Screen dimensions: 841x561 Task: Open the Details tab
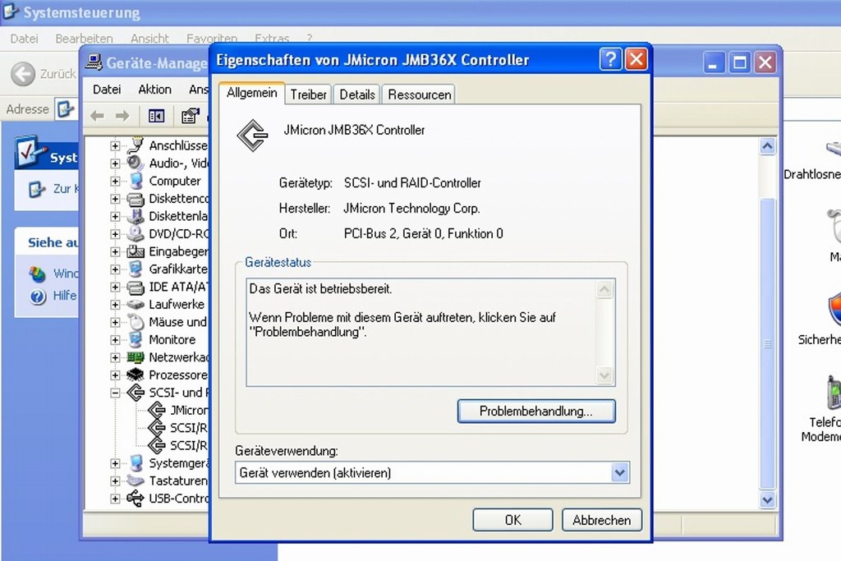(x=356, y=94)
